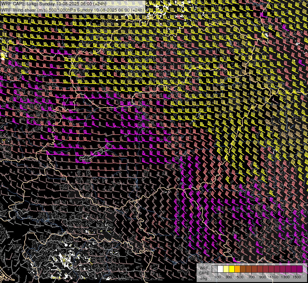Select the pale yellow legend swatch
This screenshot has width=308, height=283.
(x=226, y=269)
